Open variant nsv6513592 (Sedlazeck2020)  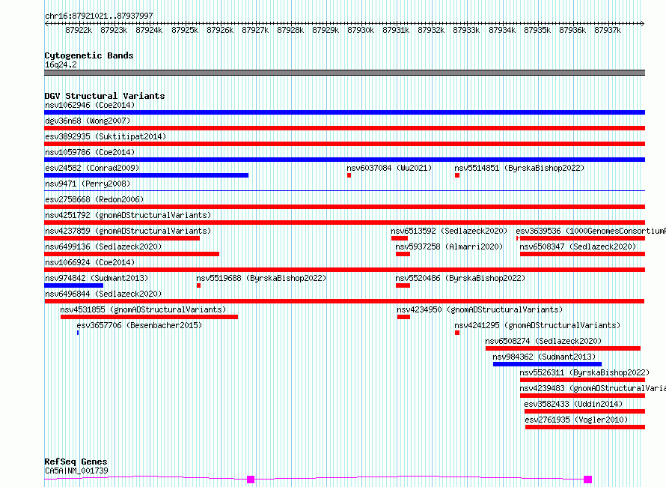449,231
